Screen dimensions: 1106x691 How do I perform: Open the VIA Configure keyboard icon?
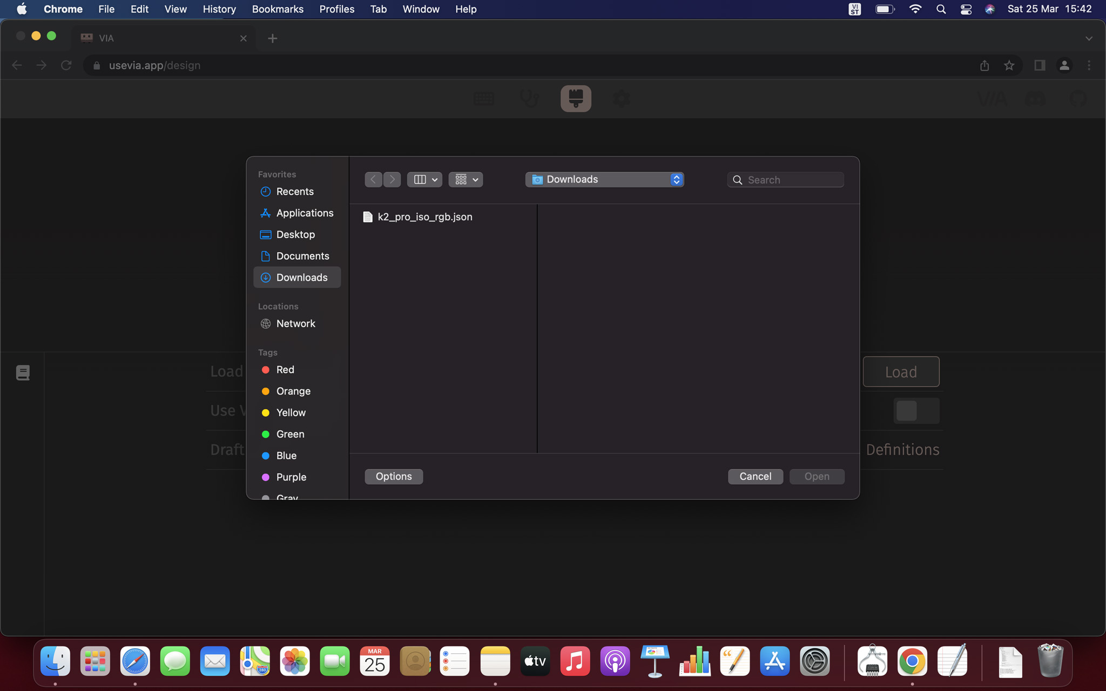tap(483, 99)
